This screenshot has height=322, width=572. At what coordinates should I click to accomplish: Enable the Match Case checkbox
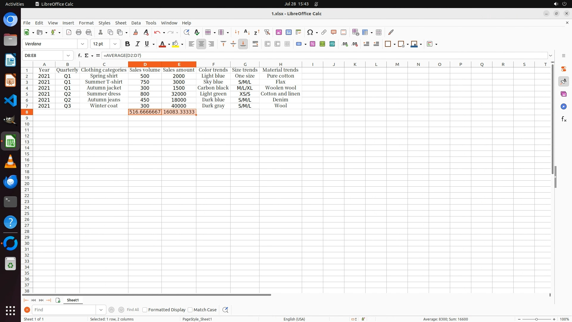pos(190,310)
